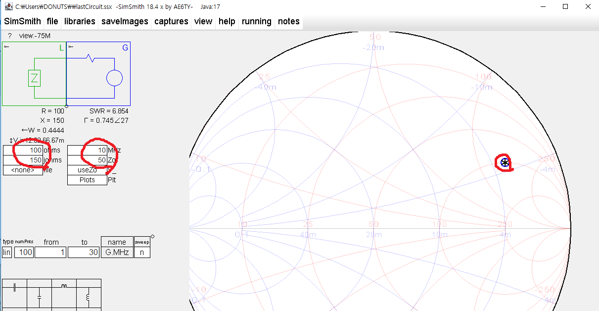Open the view menu
The width and height of the screenshot is (599, 311).
point(203,21)
